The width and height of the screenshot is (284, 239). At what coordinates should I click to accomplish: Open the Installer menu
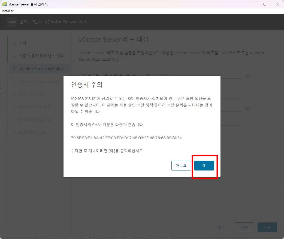click(x=8, y=11)
